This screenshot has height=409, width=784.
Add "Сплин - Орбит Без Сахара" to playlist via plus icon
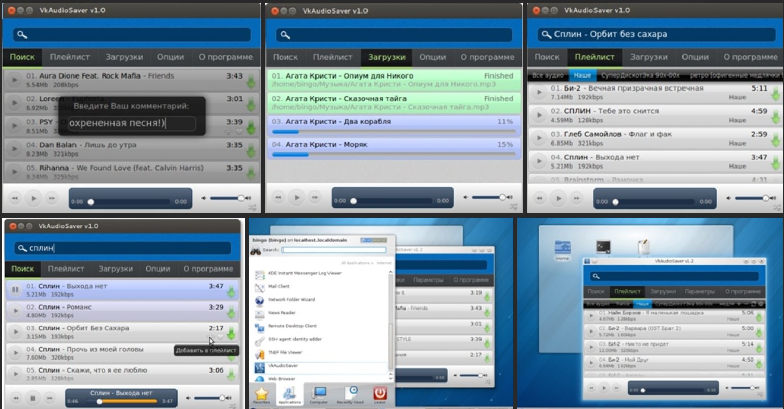coord(211,337)
